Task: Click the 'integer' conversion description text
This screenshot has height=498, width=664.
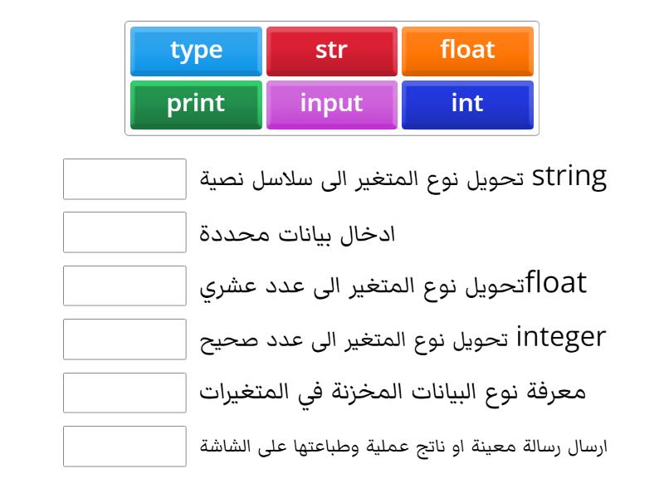Action: pyautogui.click(x=403, y=339)
